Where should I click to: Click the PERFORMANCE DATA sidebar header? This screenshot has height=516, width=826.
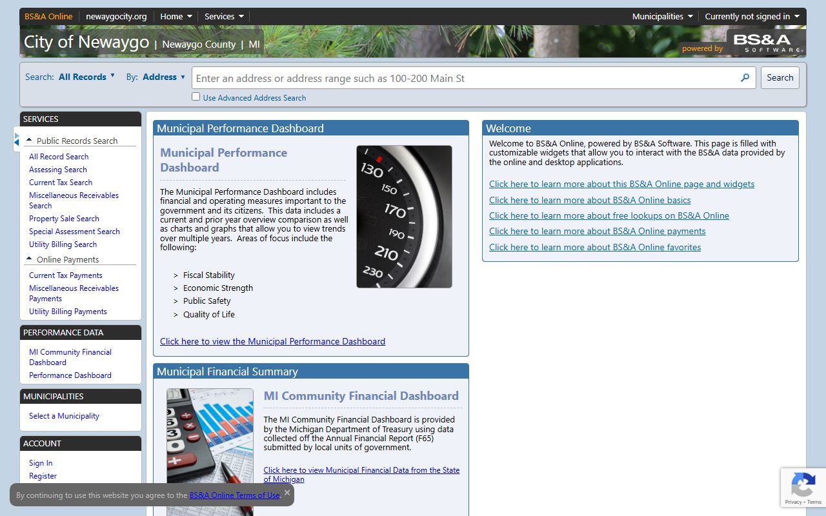pyautogui.click(x=81, y=333)
